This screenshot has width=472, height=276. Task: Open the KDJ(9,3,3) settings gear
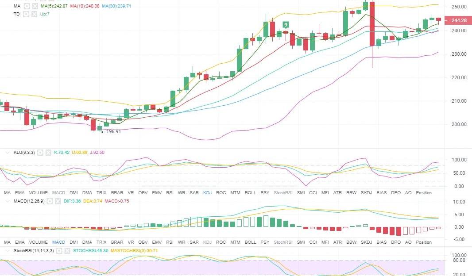(x=40, y=153)
